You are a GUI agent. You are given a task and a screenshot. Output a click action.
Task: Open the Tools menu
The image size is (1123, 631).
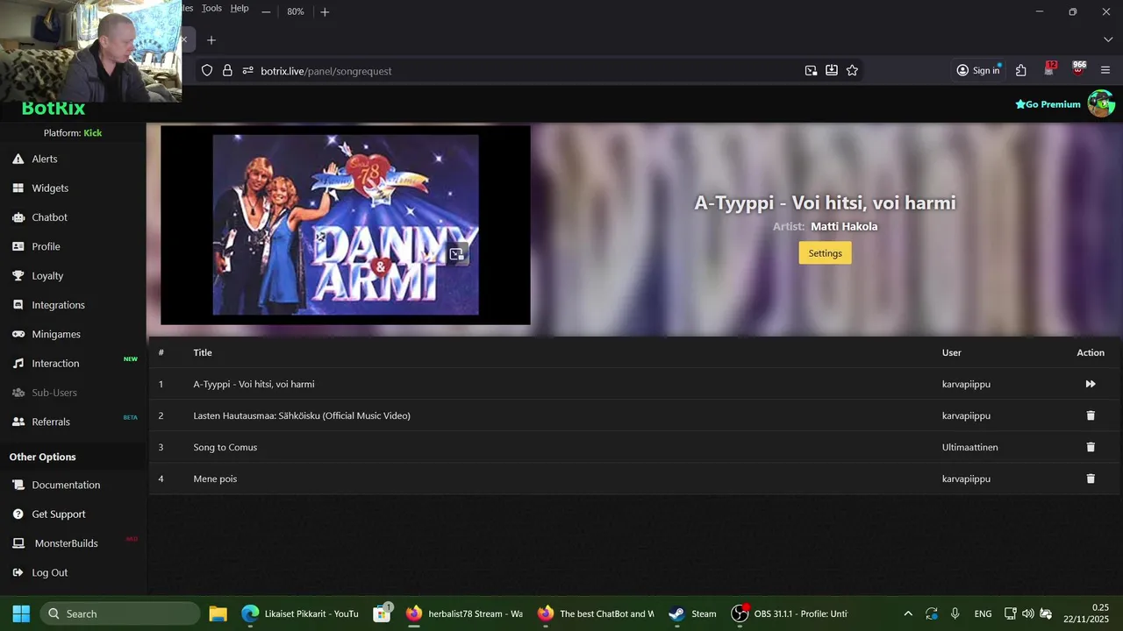coord(211,8)
